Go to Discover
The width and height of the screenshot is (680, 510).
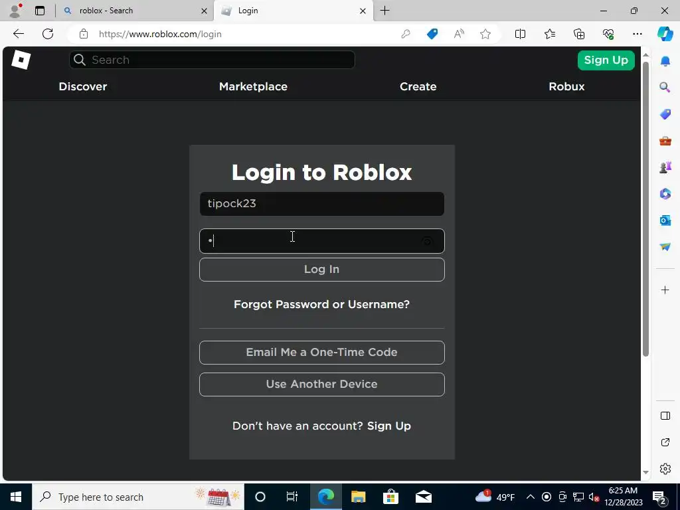[x=83, y=86]
